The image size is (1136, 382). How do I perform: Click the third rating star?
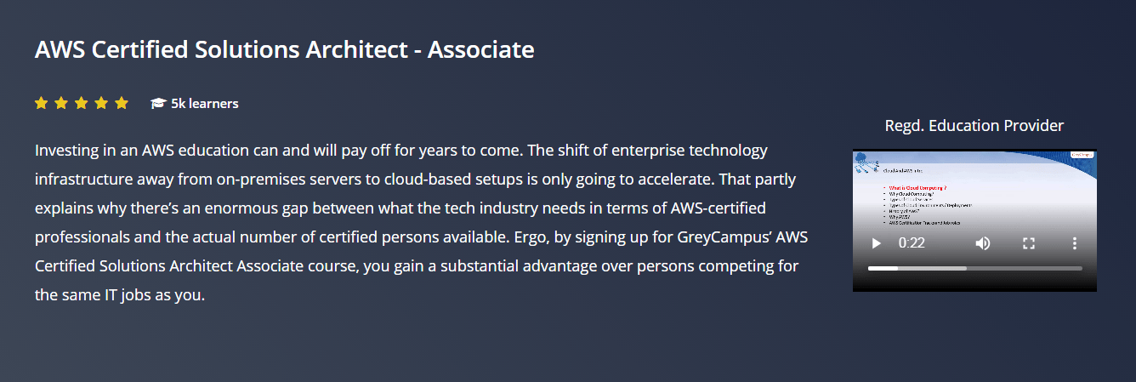(x=81, y=103)
